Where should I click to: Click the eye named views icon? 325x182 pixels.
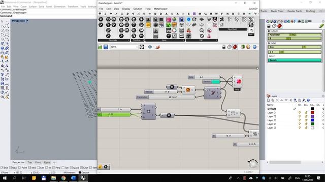[150, 47]
